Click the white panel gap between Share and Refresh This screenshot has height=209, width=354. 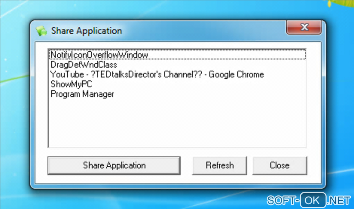186,165
